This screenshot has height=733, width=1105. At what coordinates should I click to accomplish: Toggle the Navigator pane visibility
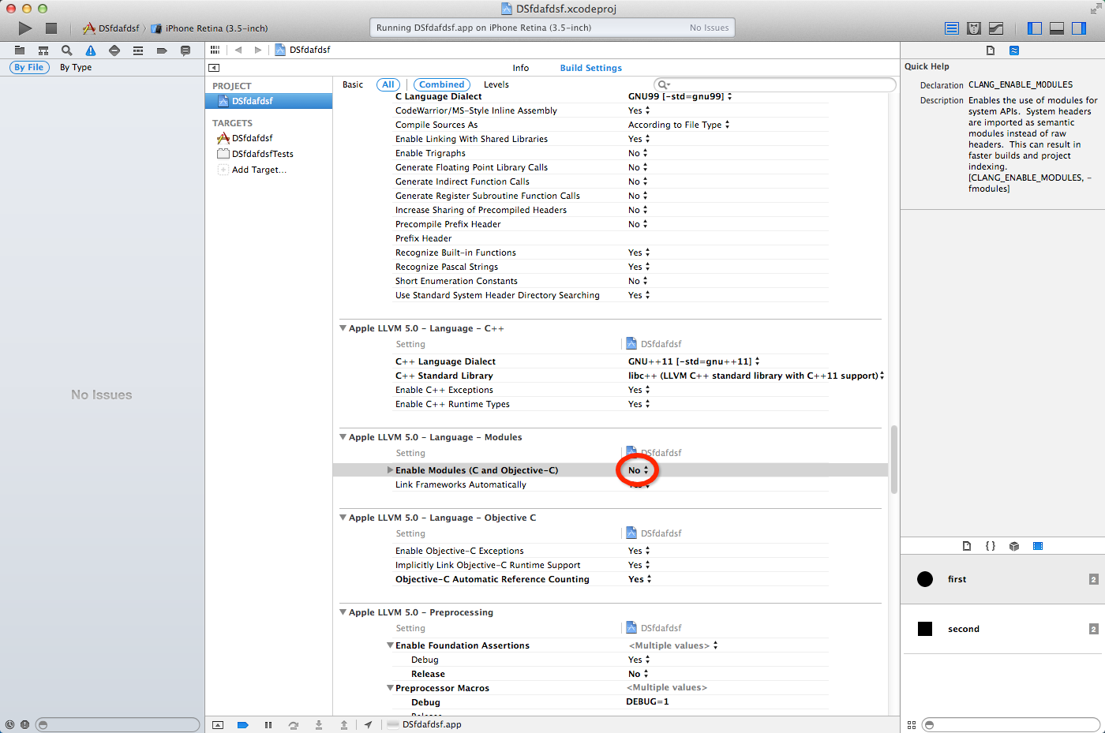click(x=1035, y=28)
